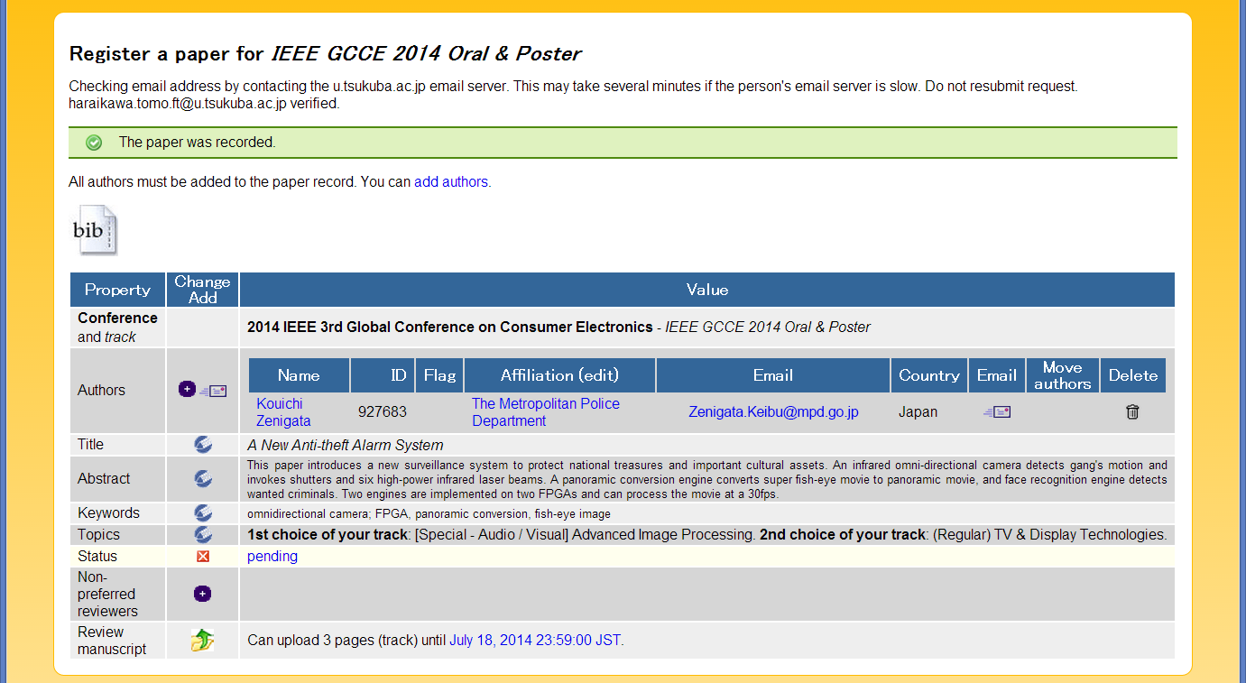Click the green check icon beside the recorded message

pyautogui.click(x=94, y=143)
